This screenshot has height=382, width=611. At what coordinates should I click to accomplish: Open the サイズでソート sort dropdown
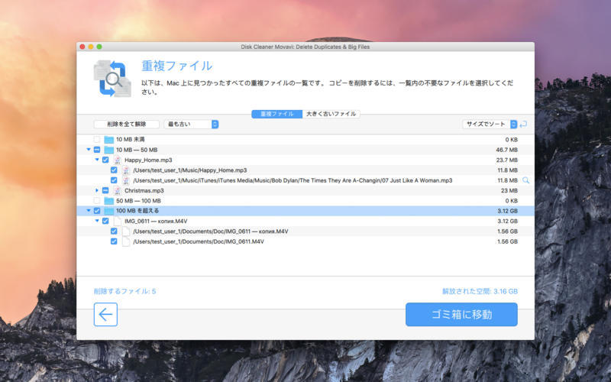pos(490,124)
